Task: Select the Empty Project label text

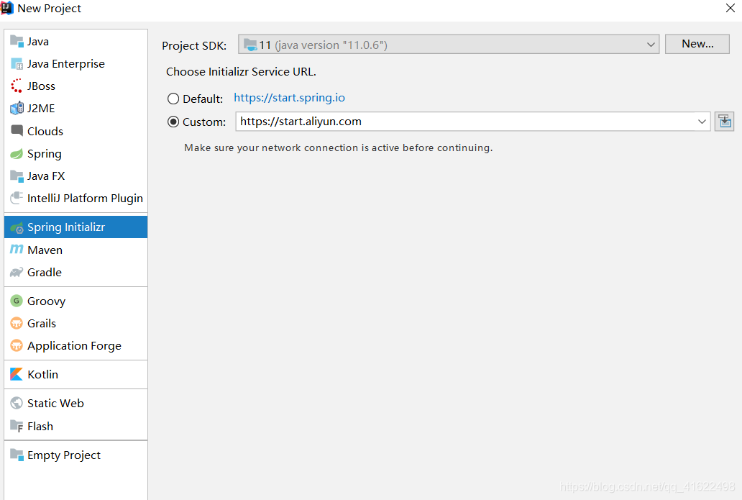Action: pyautogui.click(x=64, y=455)
